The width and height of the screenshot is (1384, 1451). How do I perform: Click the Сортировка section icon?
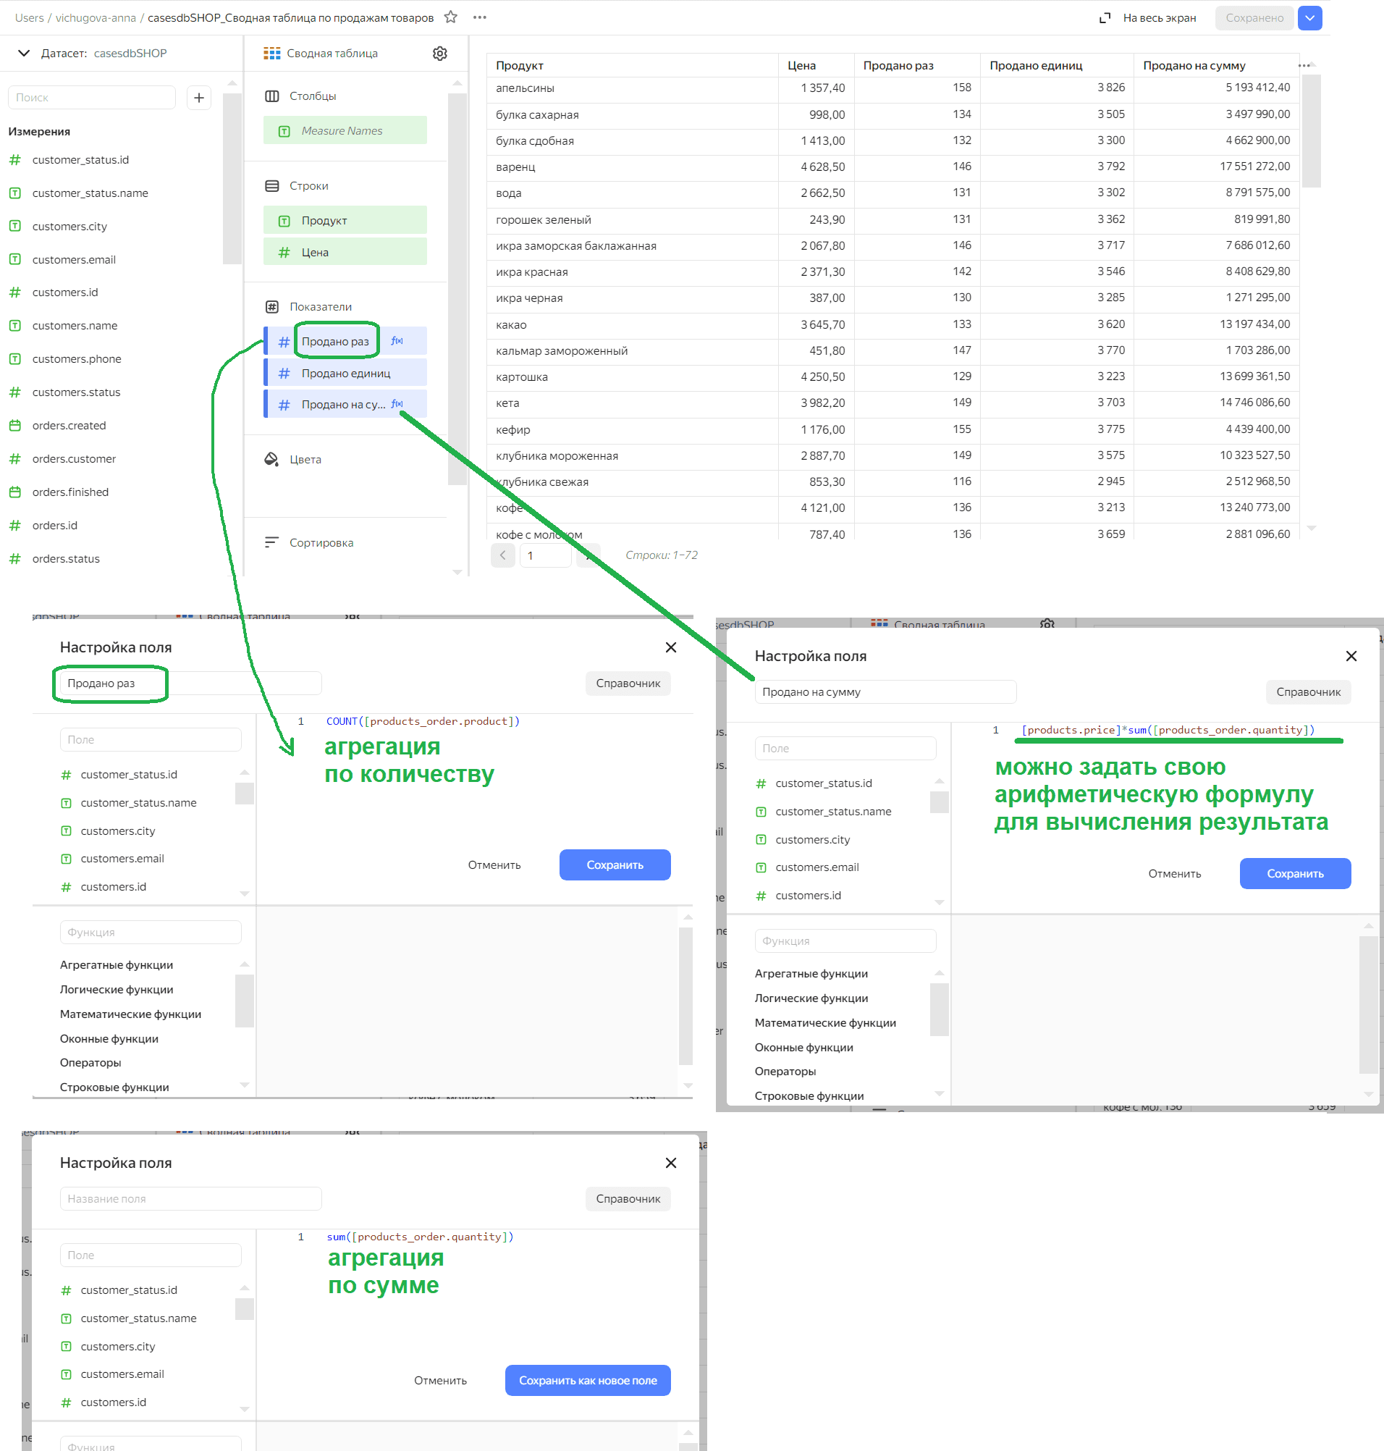tap(271, 542)
